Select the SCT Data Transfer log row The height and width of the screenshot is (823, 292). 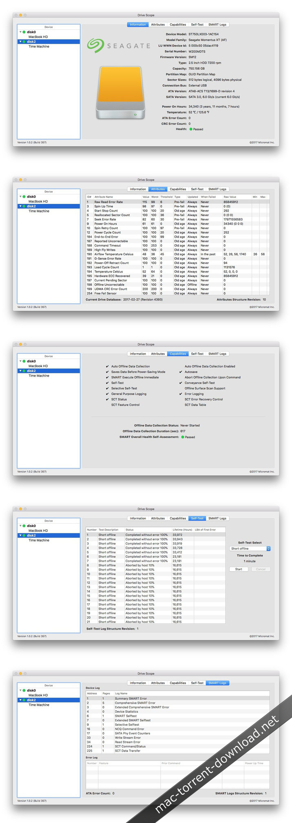[178, 751]
